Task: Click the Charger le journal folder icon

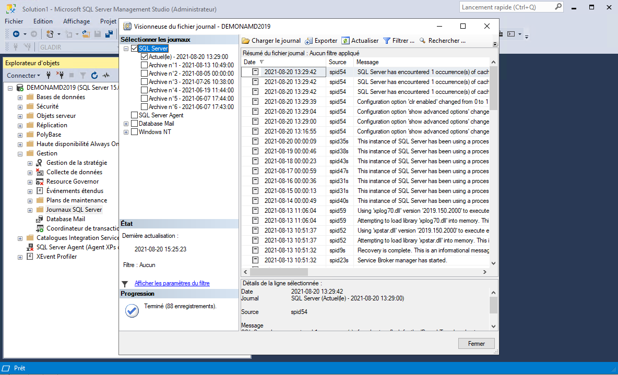Action: pos(246,41)
